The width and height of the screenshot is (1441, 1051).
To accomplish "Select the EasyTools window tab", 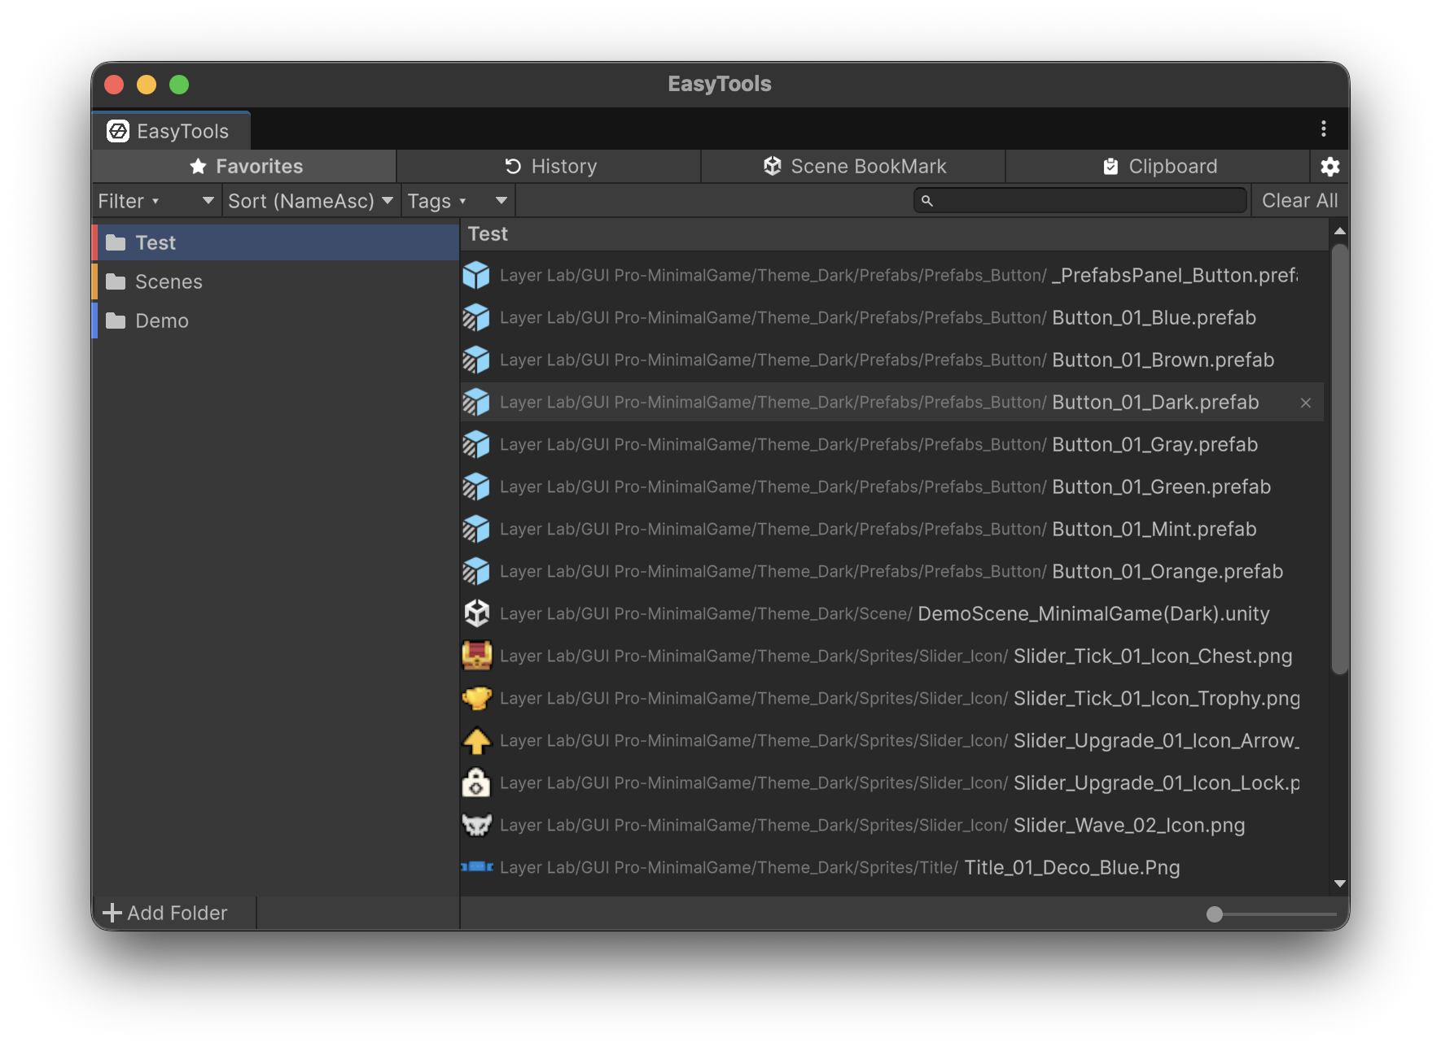I will pyautogui.click(x=171, y=131).
